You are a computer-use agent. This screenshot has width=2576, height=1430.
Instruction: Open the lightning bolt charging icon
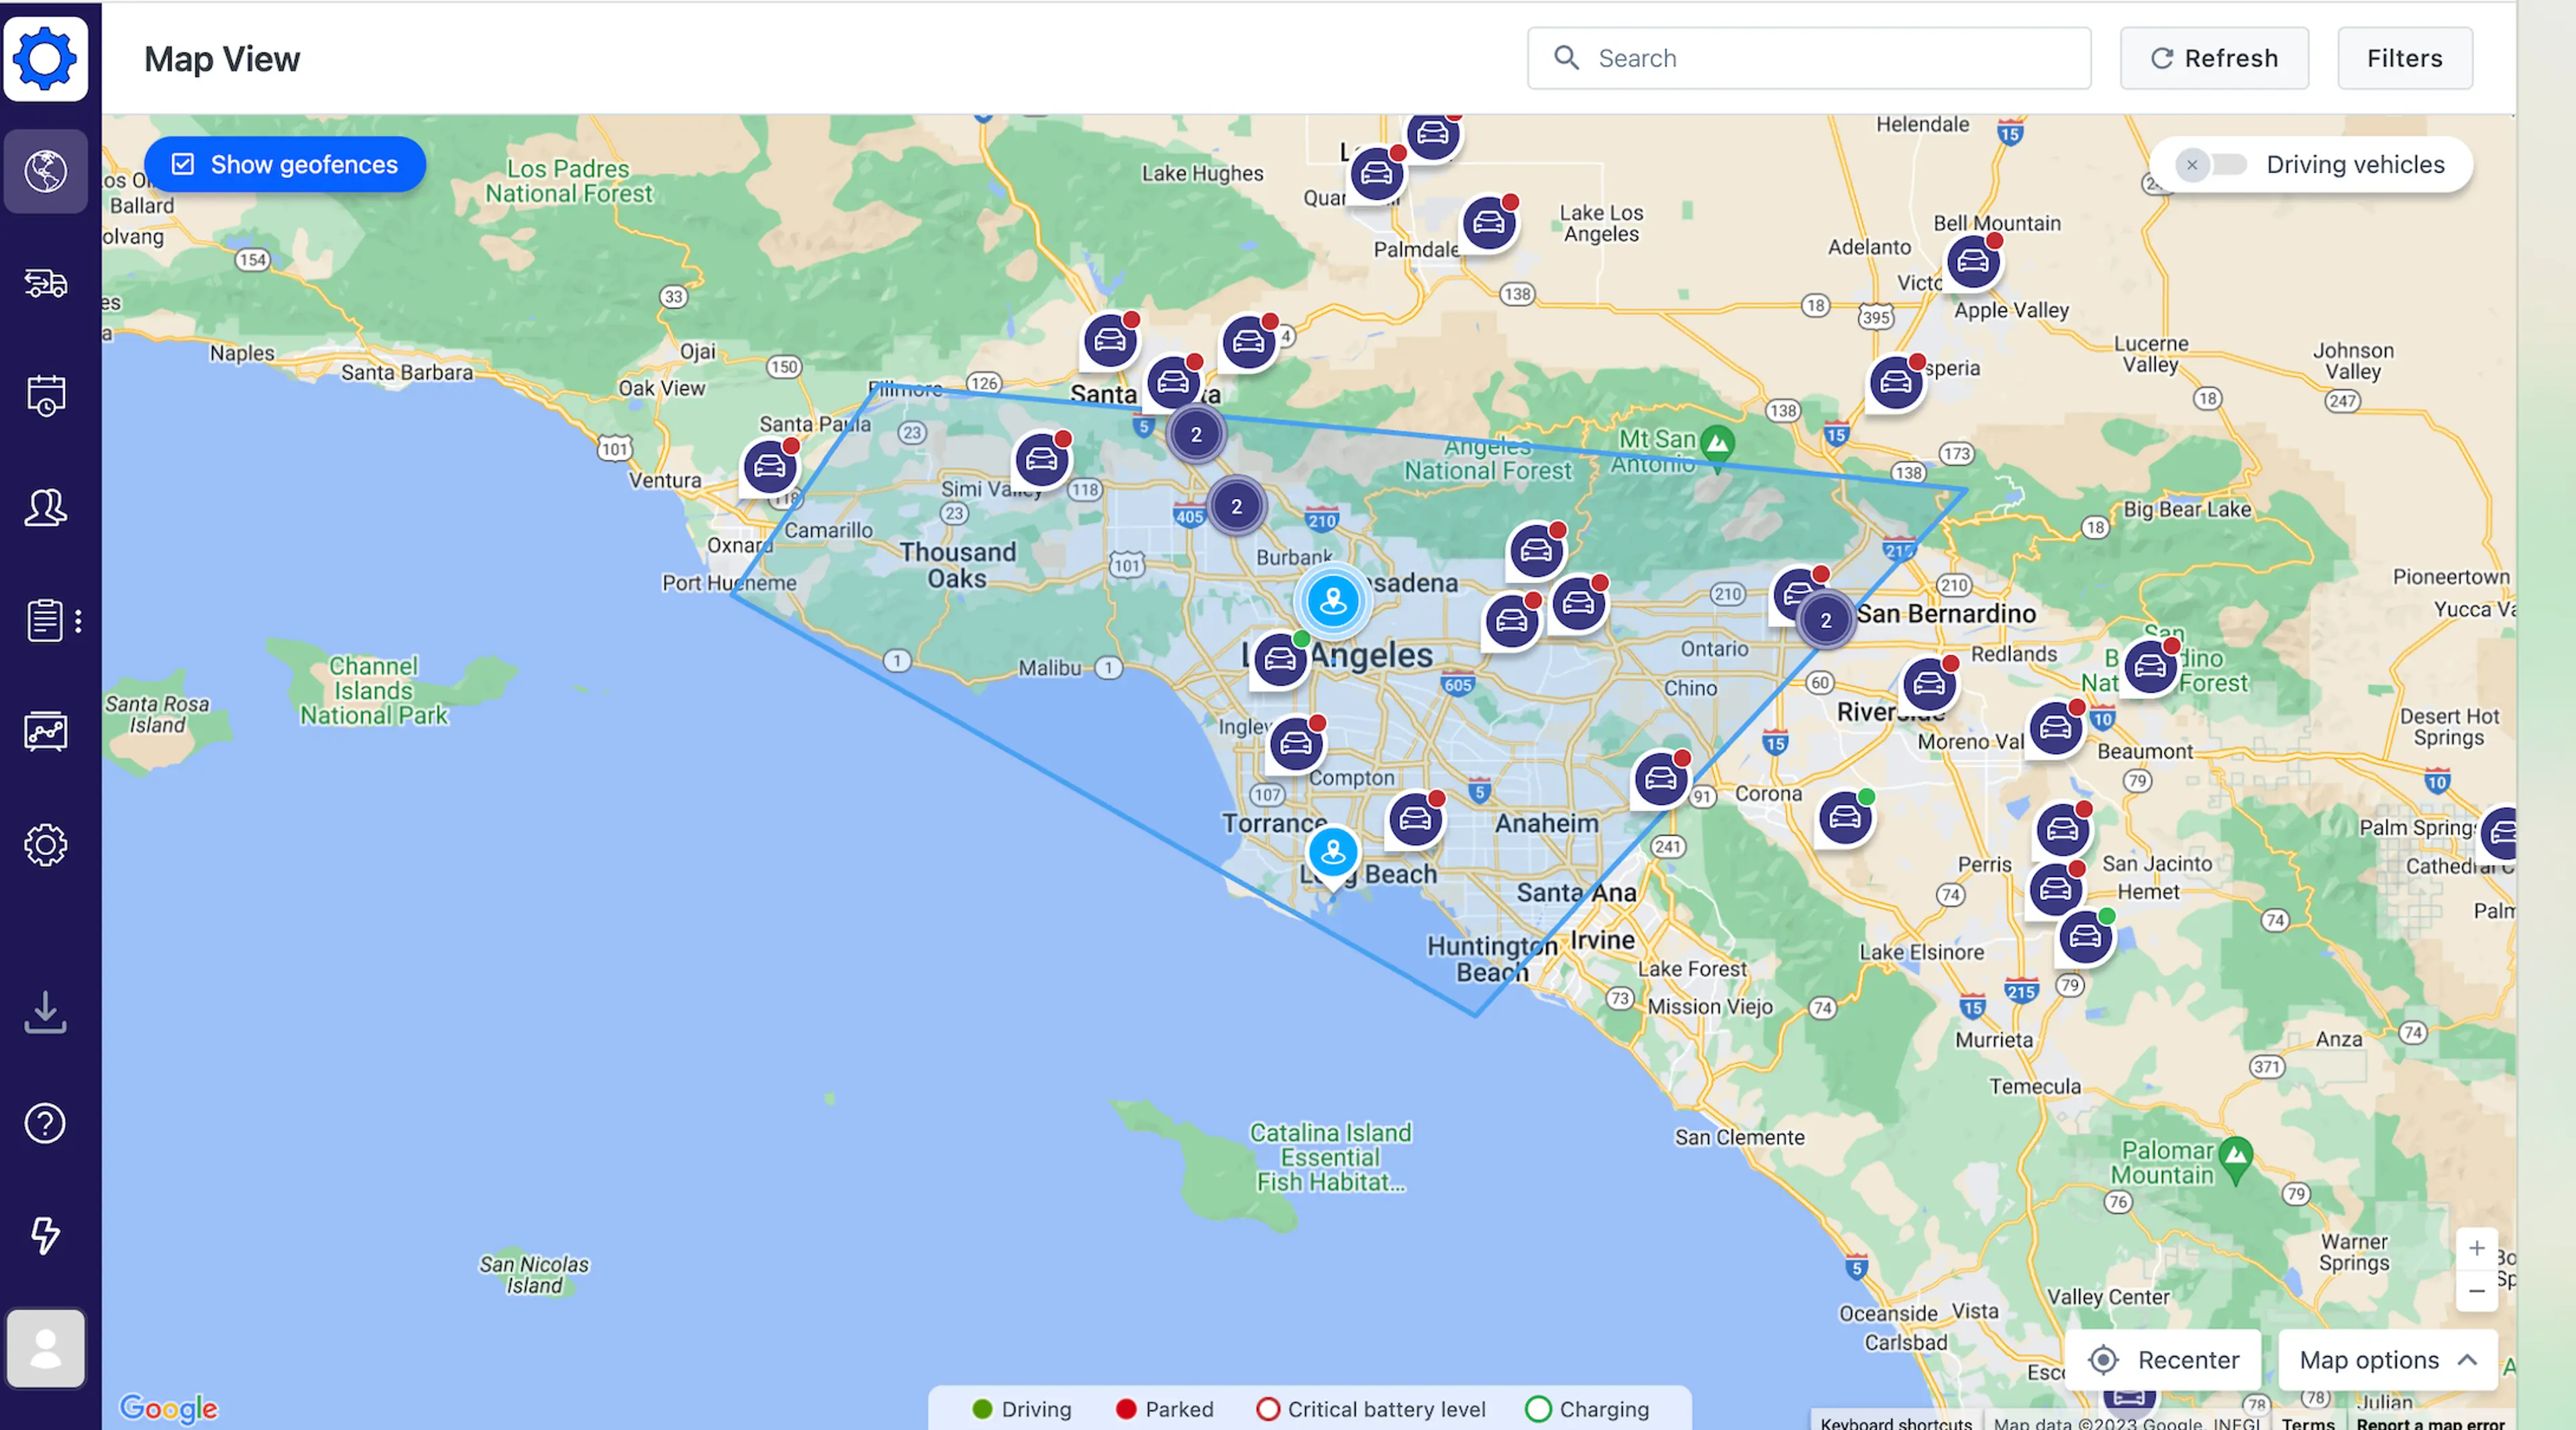click(x=45, y=1235)
